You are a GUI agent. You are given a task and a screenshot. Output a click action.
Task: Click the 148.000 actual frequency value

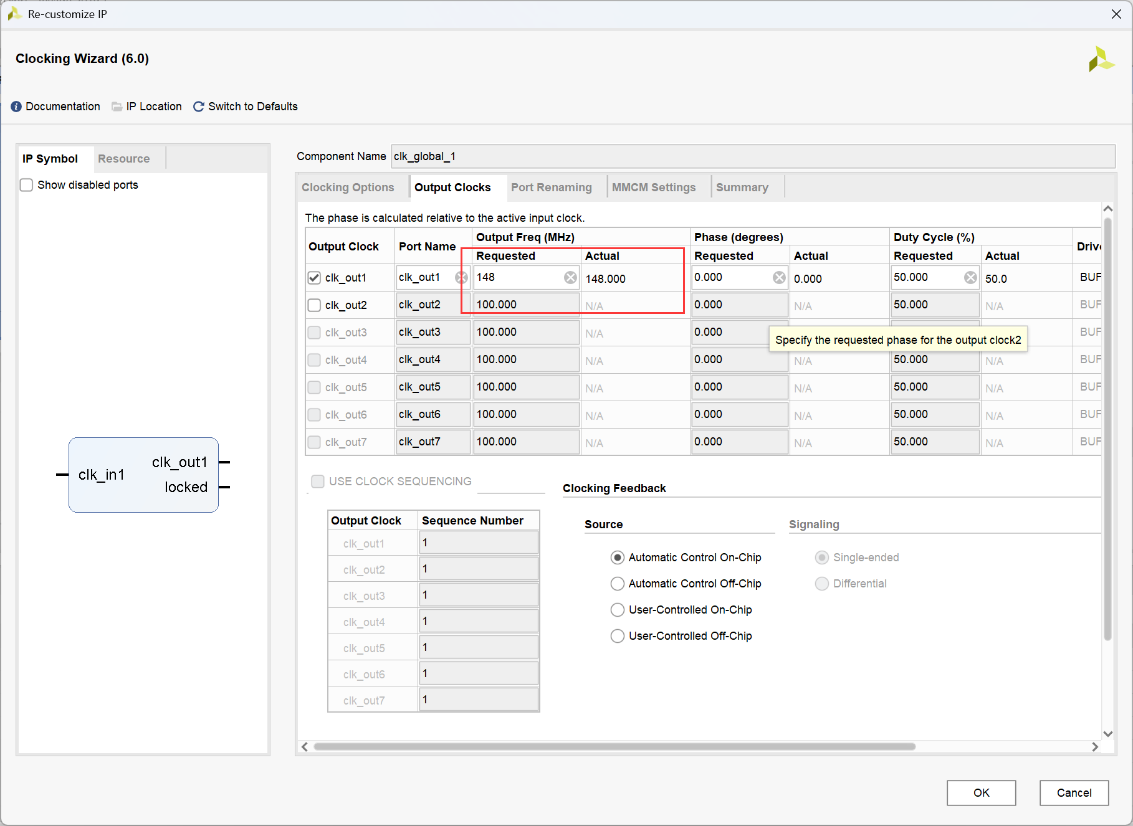click(x=605, y=279)
